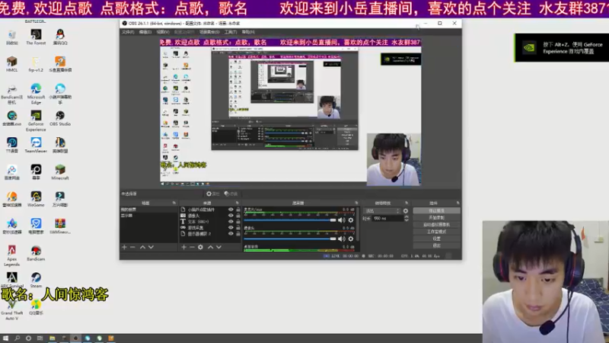Open the OBS Studio desktop shortcut
Image resolution: width=609 pixels, height=343 pixels.
60,118
